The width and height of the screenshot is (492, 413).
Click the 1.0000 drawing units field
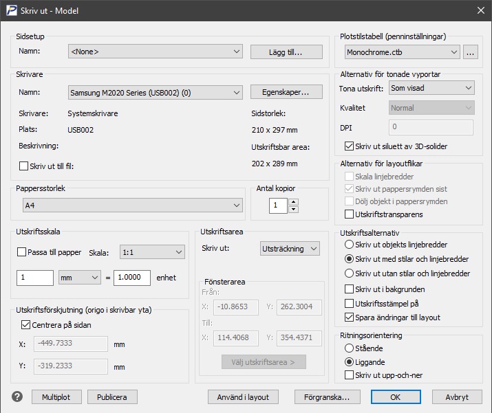(132, 278)
